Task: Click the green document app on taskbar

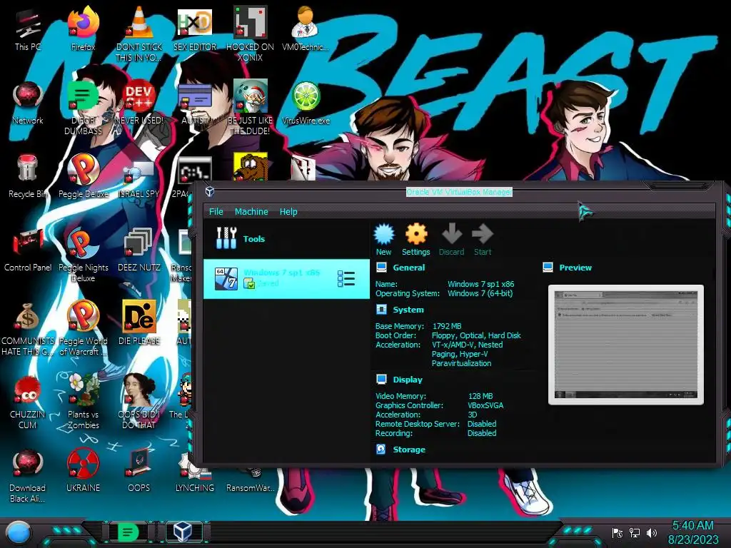Action: point(128,532)
